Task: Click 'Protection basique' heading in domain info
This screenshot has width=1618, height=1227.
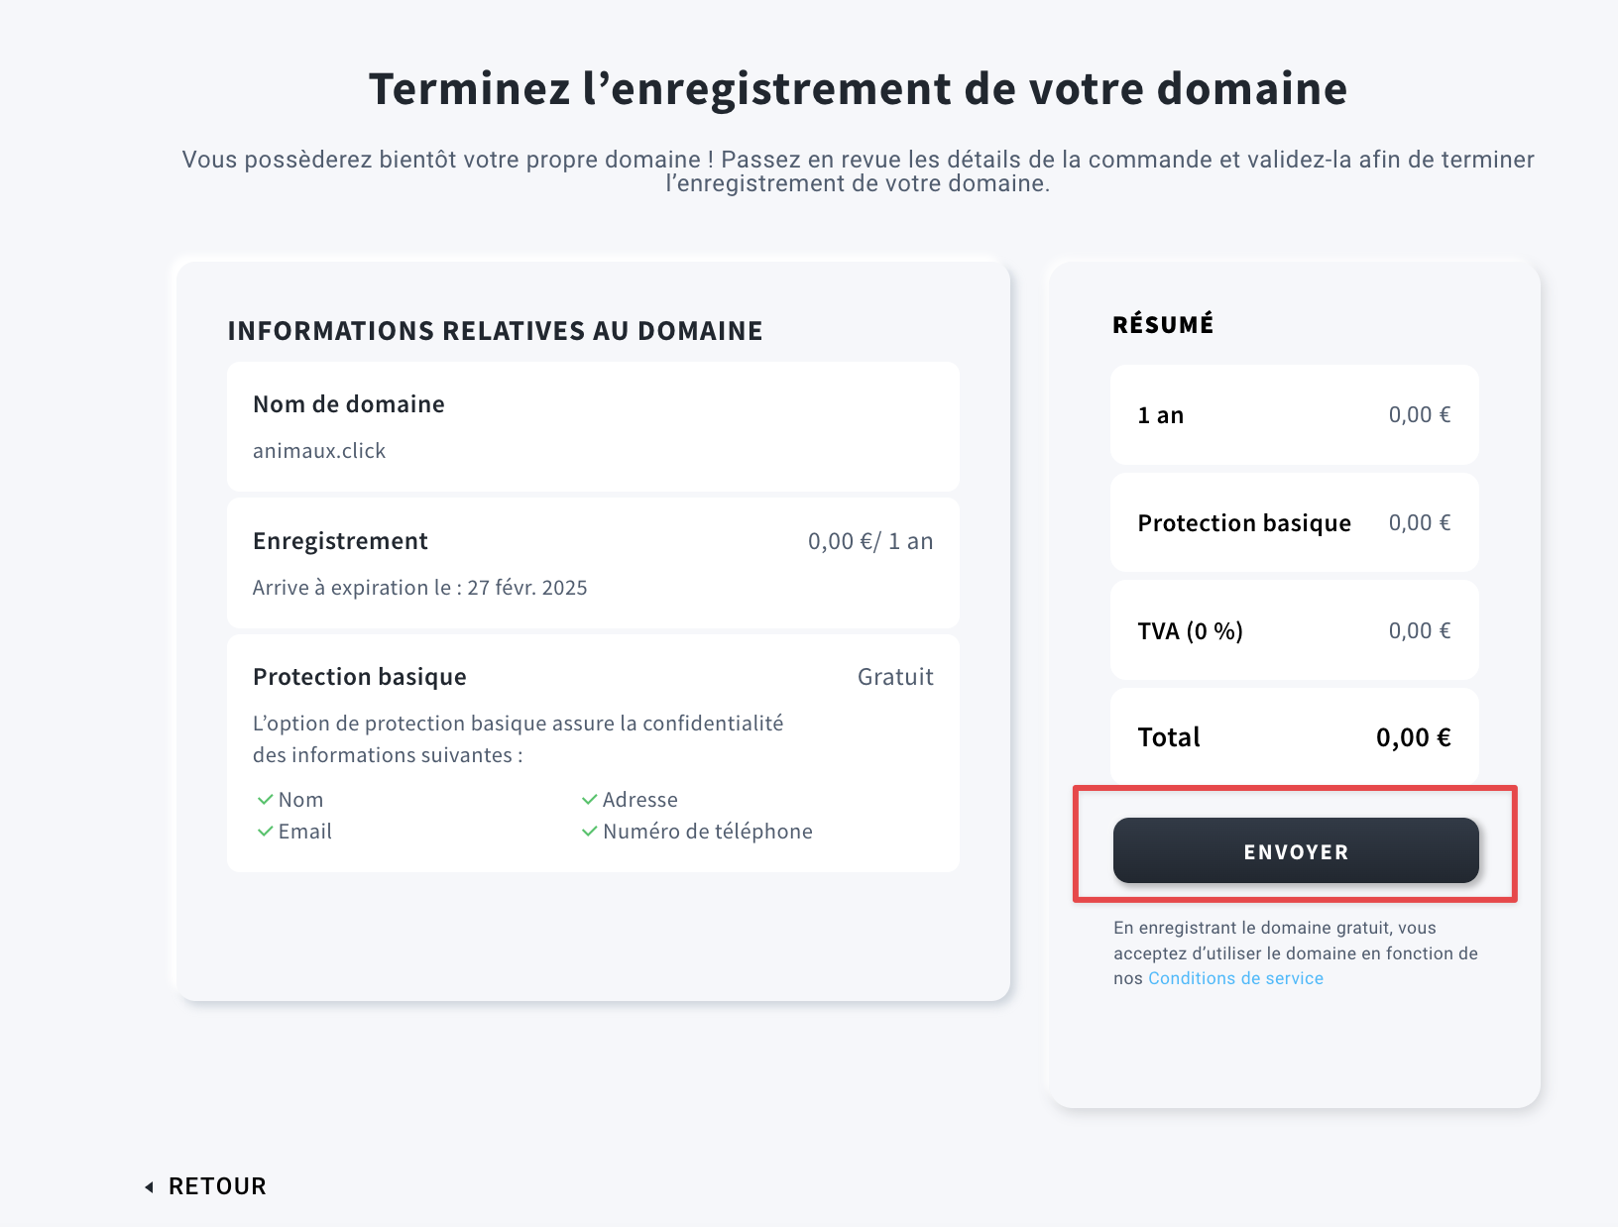Action: point(359,677)
